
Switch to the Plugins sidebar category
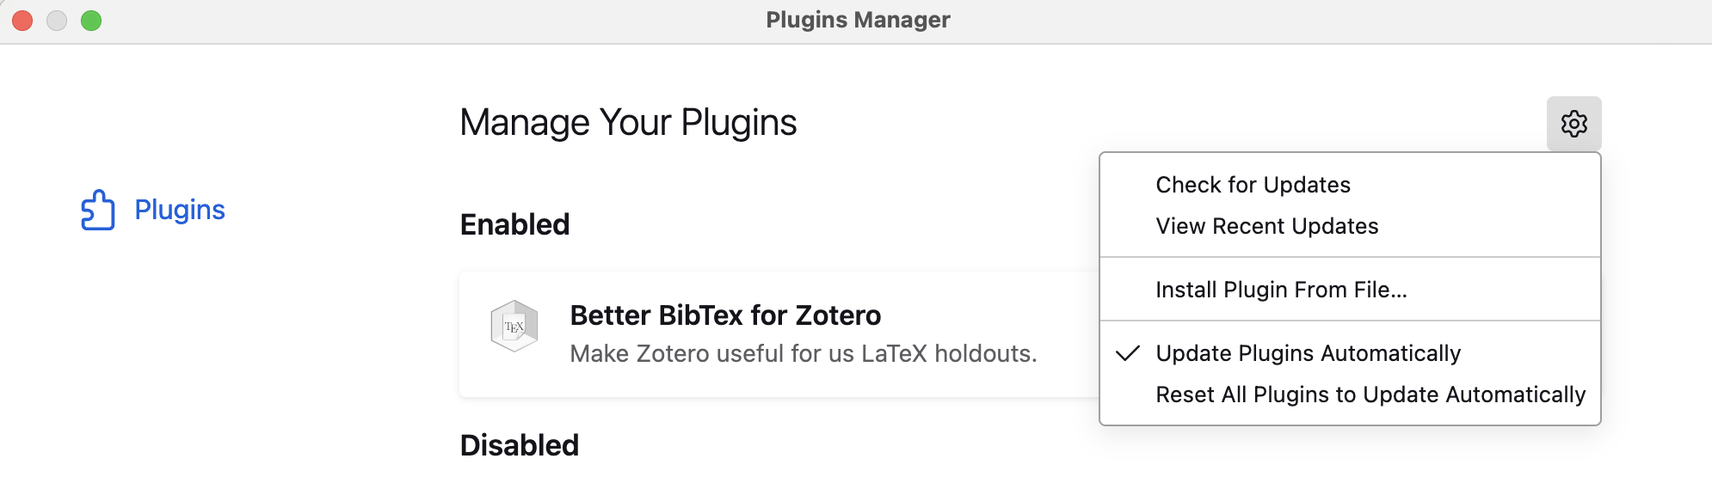(179, 210)
